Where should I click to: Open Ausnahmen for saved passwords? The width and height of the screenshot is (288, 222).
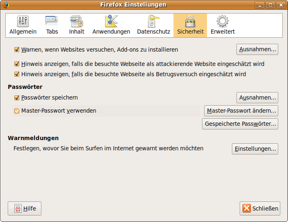point(257,97)
